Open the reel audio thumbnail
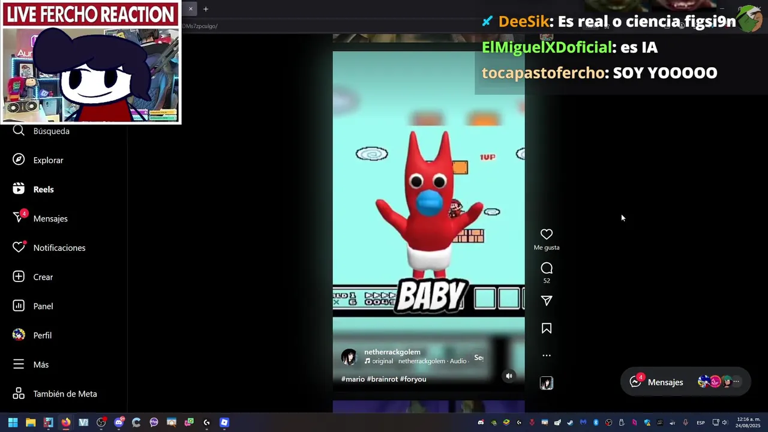Viewport: 768px width, 432px height. pyautogui.click(x=547, y=383)
